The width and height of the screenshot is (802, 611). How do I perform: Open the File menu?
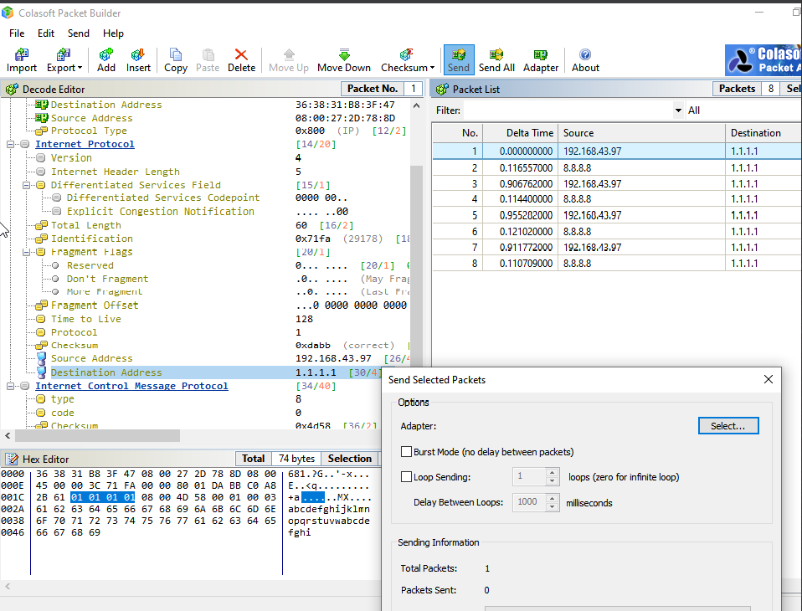[17, 33]
